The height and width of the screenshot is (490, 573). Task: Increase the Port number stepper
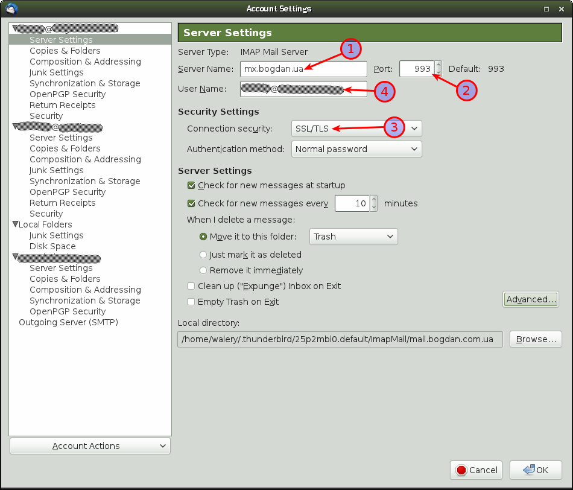[x=438, y=65]
